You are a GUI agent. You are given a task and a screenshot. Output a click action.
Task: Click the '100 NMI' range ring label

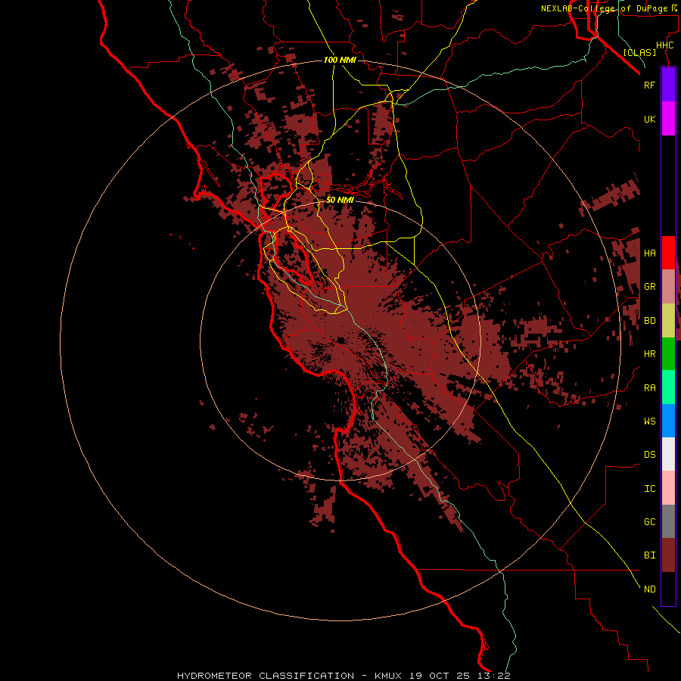coord(340,60)
